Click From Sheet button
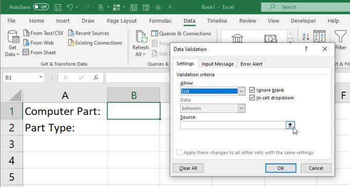Image resolution: width=350 pixels, height=187 pixels. click(40, 53)
